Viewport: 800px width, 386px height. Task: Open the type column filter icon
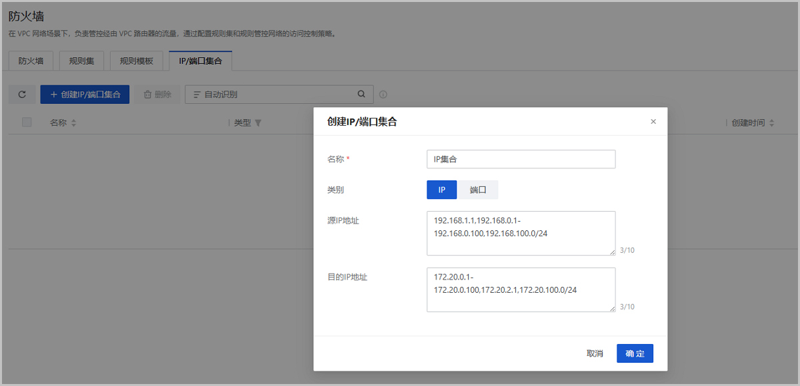click(258, 123)
